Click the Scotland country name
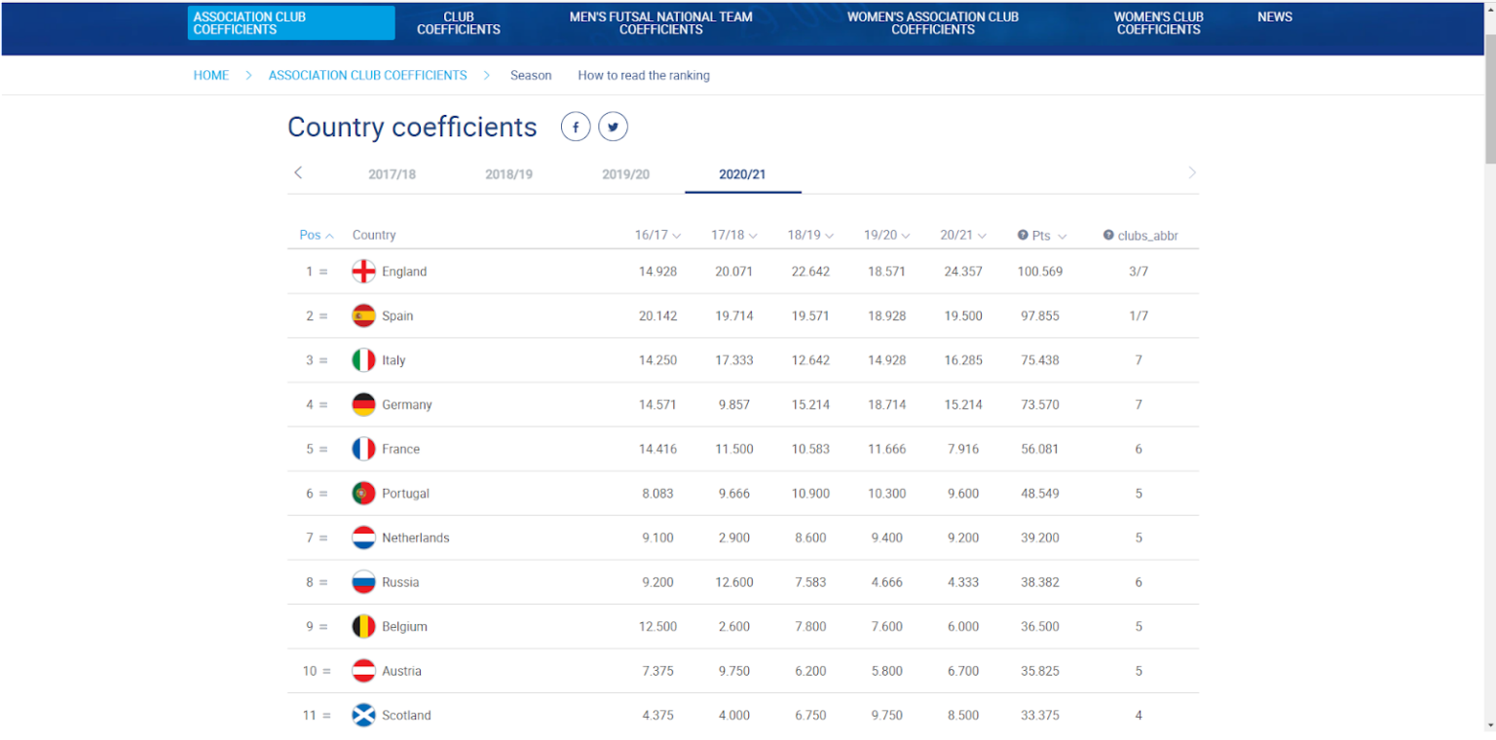Viewport: 1496px width, 740px height. coord(406,716)
